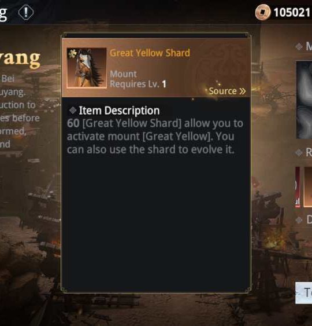Click the diamond icon beside M heading
Image resolution: width=312 pixels, height=326 pixels.
[x=299, y=46]
